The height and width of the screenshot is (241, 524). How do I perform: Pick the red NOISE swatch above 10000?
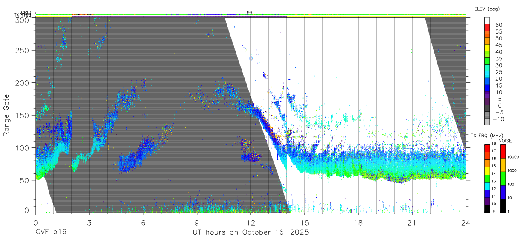[503, 151]
